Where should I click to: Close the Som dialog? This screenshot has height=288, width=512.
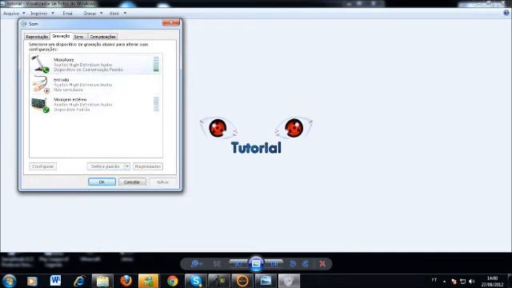tap(170, 22)
